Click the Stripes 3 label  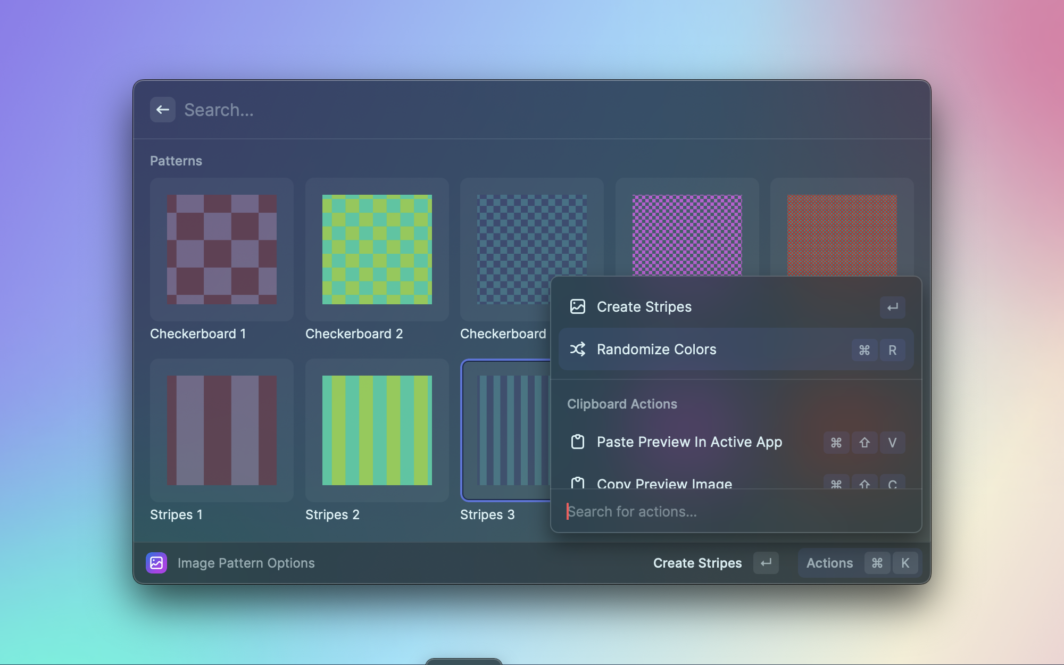487,514
